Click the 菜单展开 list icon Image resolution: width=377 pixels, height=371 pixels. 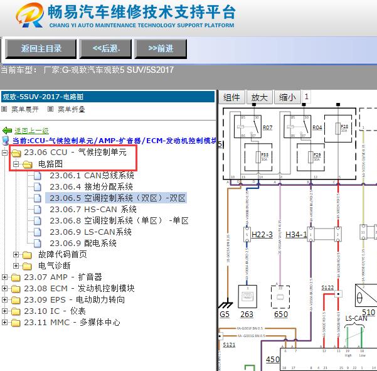click(x=4, y=109)
